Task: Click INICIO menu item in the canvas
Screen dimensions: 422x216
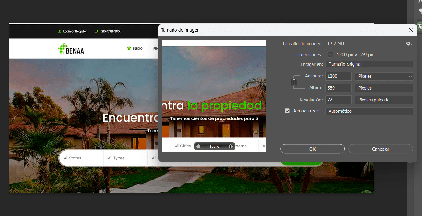Action: coord(138,49)
